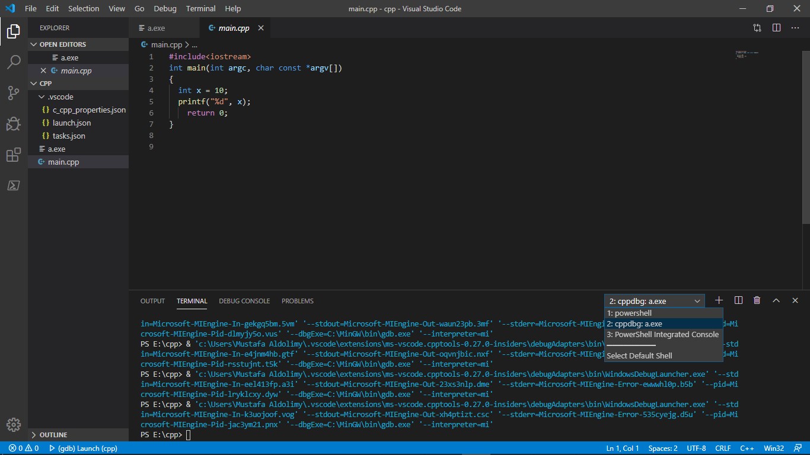Click the new terminal plus icon

pyautogui.click(x=719, y=300)
